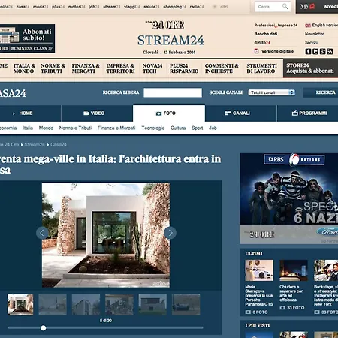
Task: Open the Programmi tab
Action: coord(309,113)
